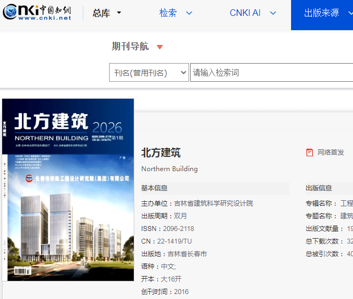Open the 刊名(曾用刊名) search field dropdown
Viewport: 353px width, 299px height.
(149, 72)
